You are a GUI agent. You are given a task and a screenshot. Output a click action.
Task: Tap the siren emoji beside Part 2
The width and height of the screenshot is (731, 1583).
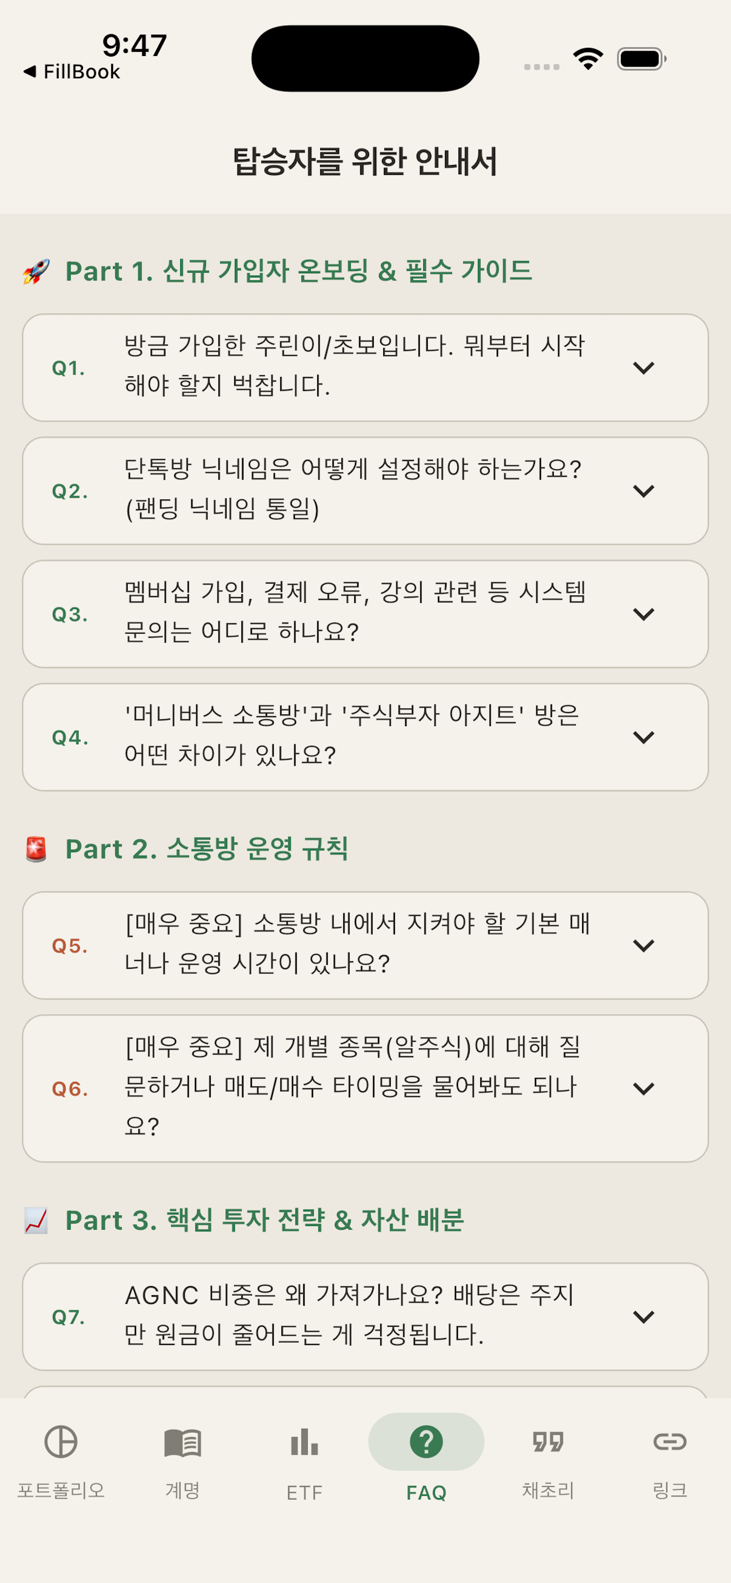tap(36, 849)
